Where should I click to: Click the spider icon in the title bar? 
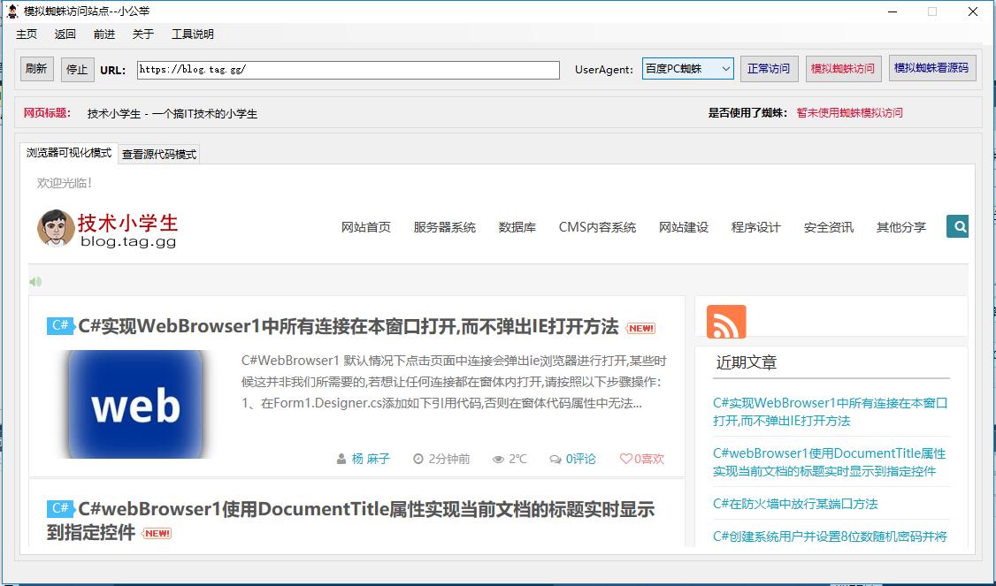click(x=11, y=11)
